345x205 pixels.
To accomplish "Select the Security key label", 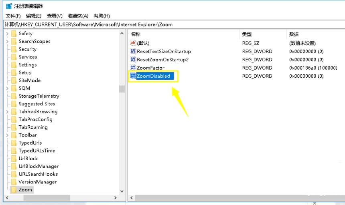I will (28, 49).
